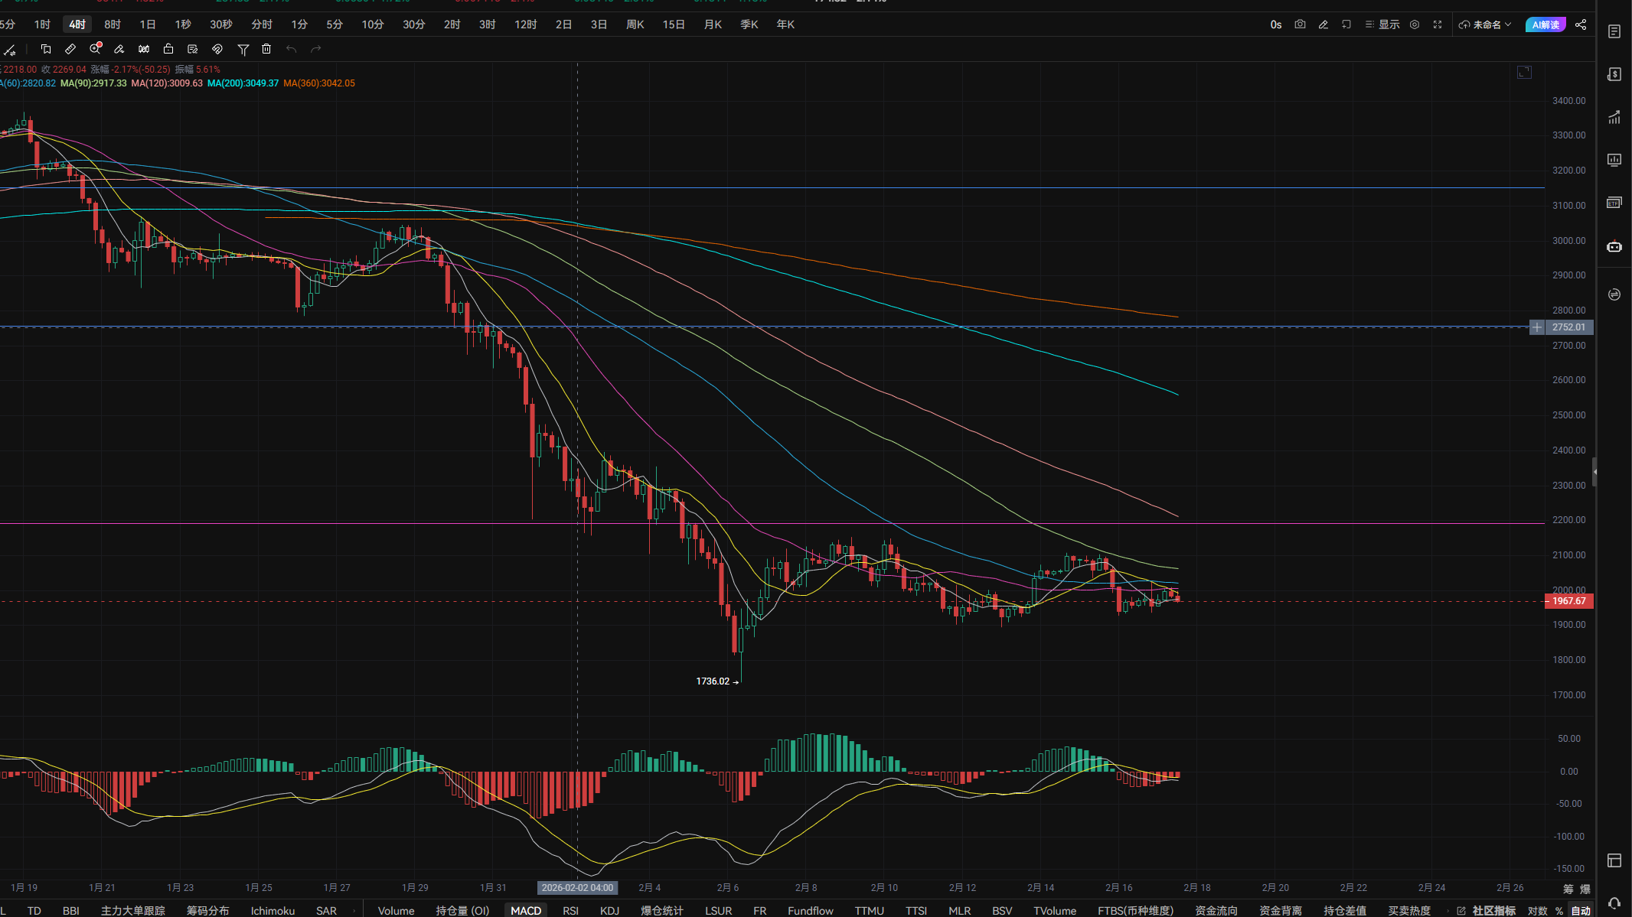Click the AI解读 button
Viewport: 1632px width, 917px height.
1545,24
